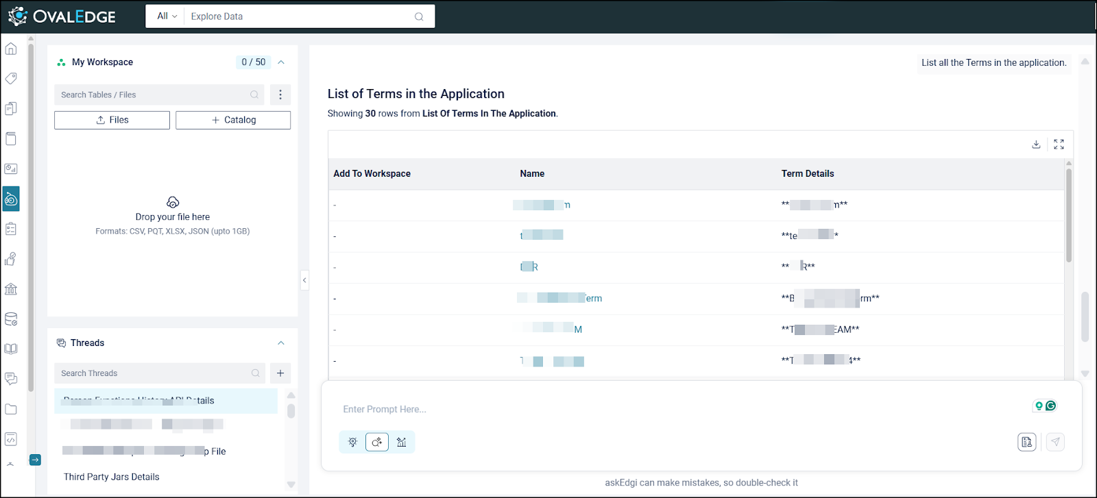Collapse the My Workspace panel
Screen dimensions: 1097x498
281,62
